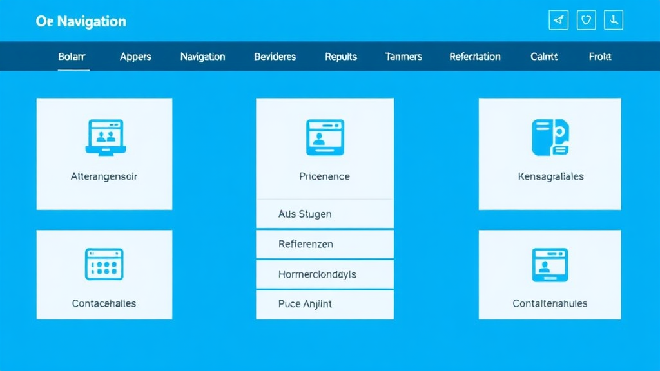The height and width of the screenshot is (371, 660).
Task: Click the document icon above Kensagraliales
Action: [x=550, y=137]
